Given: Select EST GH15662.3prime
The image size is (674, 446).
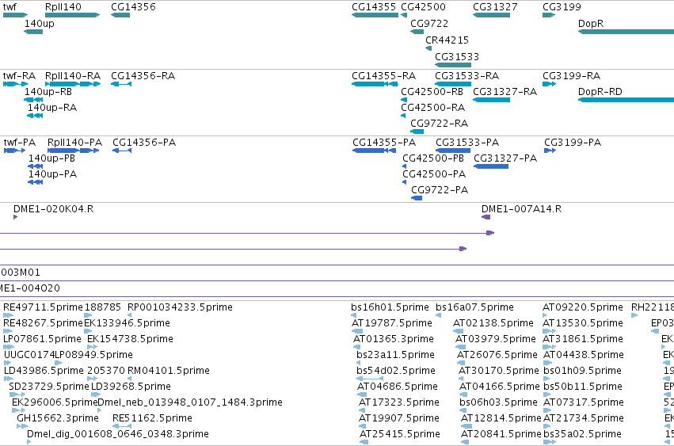Looking at the screenshot, I should [x=58, y=418].
